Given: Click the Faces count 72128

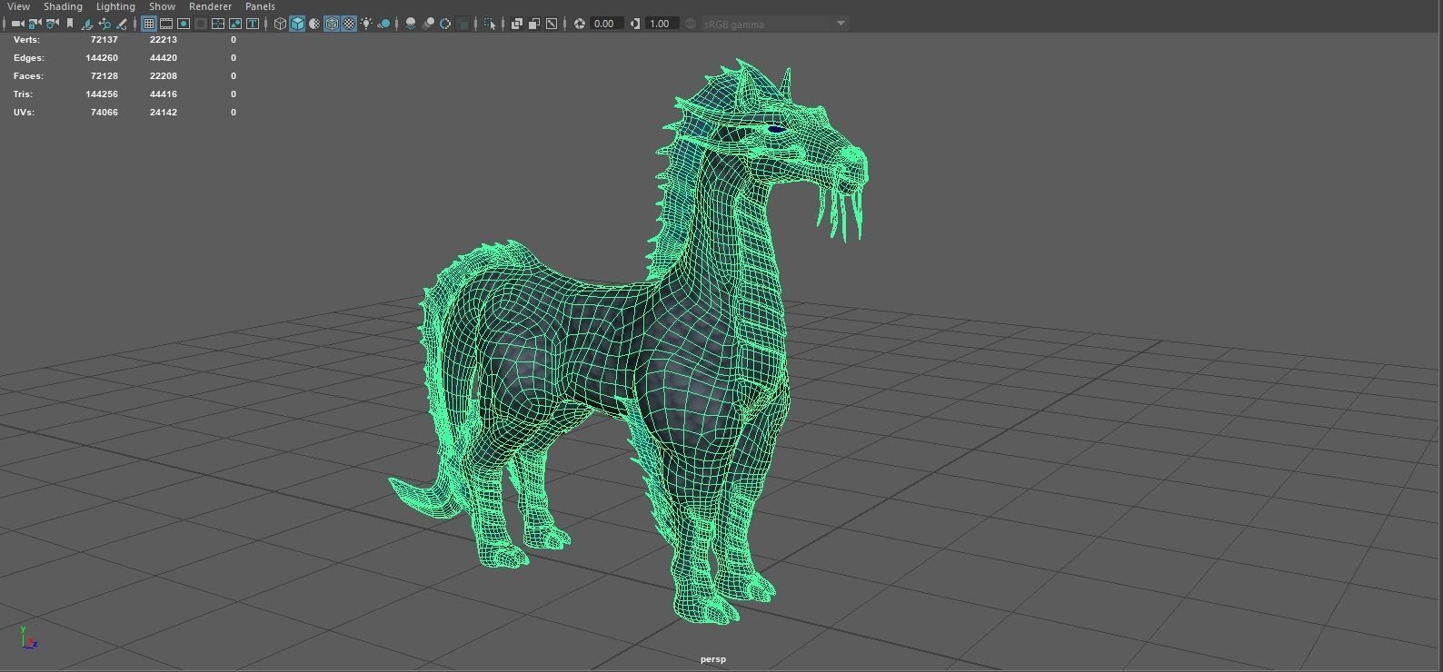Looking at the screenshot, I should click(x=104, y=76).
